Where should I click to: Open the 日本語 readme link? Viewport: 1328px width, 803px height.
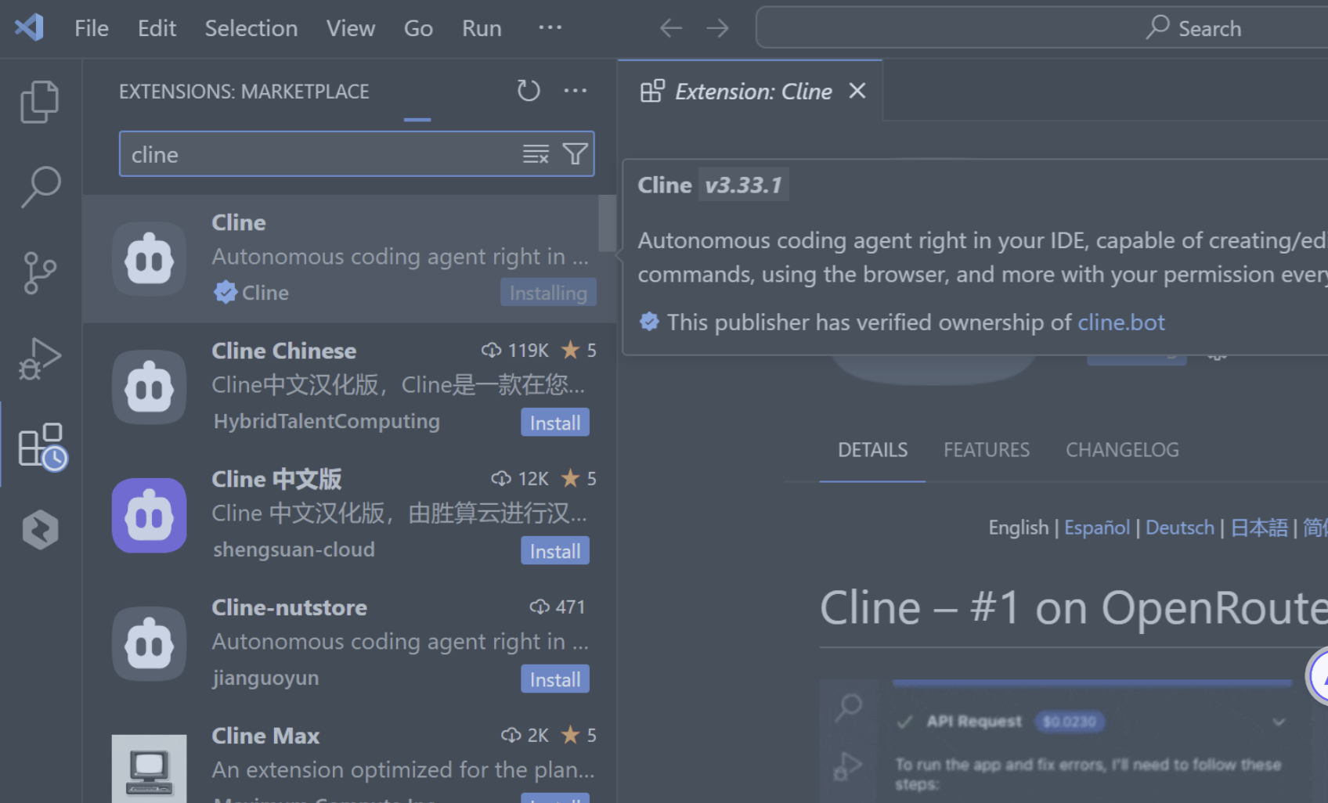(1259, 528)
